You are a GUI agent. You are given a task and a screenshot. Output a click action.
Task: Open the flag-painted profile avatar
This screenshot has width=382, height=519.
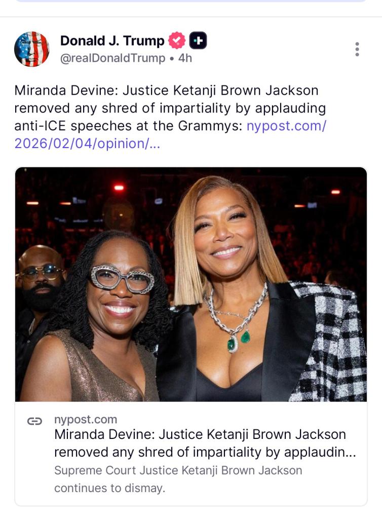click(32, 49)
